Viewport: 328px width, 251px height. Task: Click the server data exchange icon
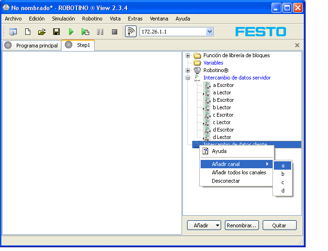point(197,78)
